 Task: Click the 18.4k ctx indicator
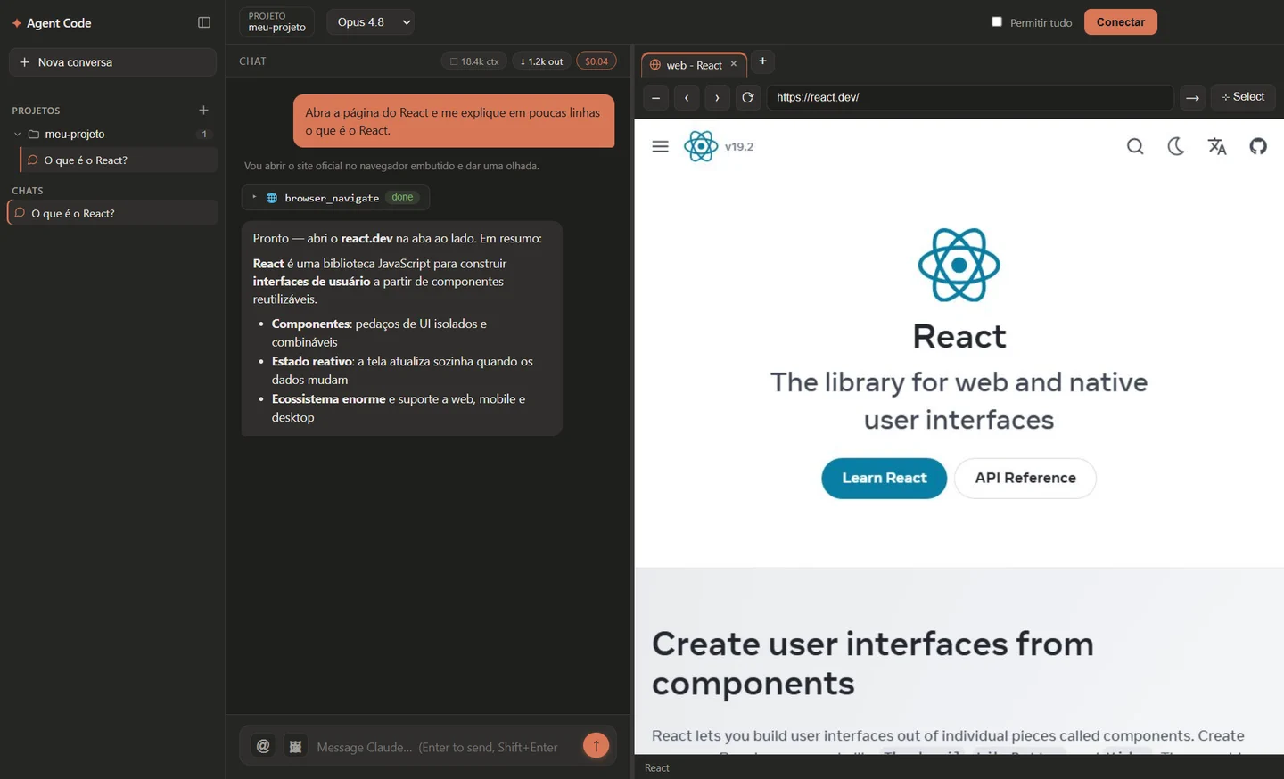click(474, 61)
